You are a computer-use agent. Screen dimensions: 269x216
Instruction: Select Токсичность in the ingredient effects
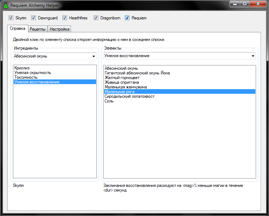point(26,77)
